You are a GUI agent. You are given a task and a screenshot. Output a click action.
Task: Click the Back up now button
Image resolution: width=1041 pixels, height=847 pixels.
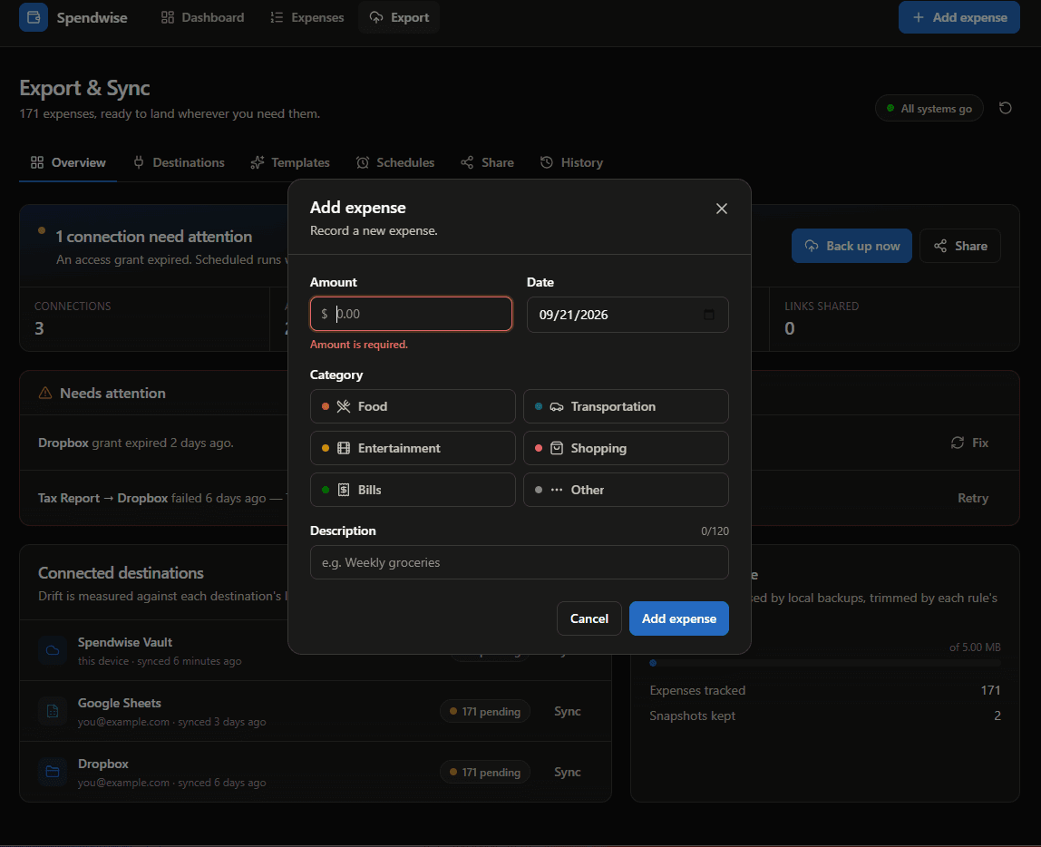coord(851,247)
